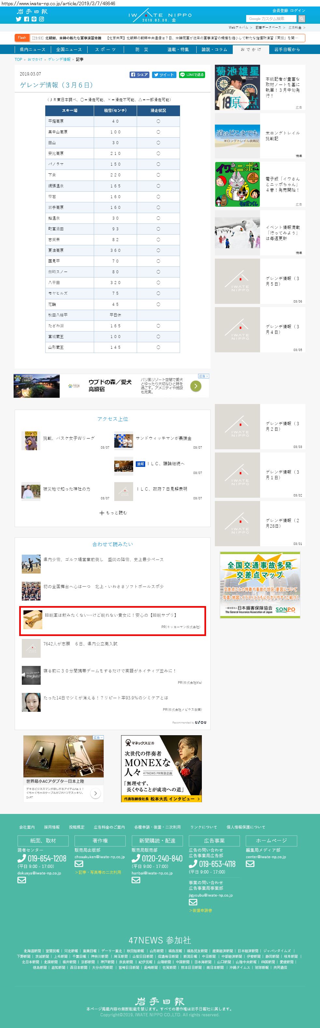
Task: Select the 防災 nav tab
Action: click(x=141, y=49)
